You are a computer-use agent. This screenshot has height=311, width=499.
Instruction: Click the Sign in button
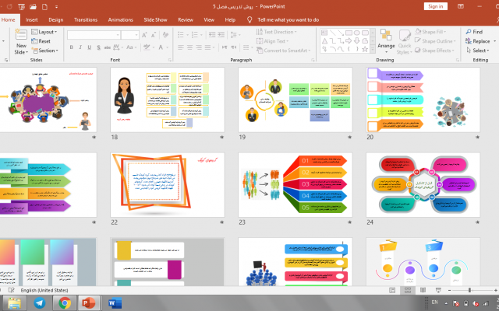point(435,6)
